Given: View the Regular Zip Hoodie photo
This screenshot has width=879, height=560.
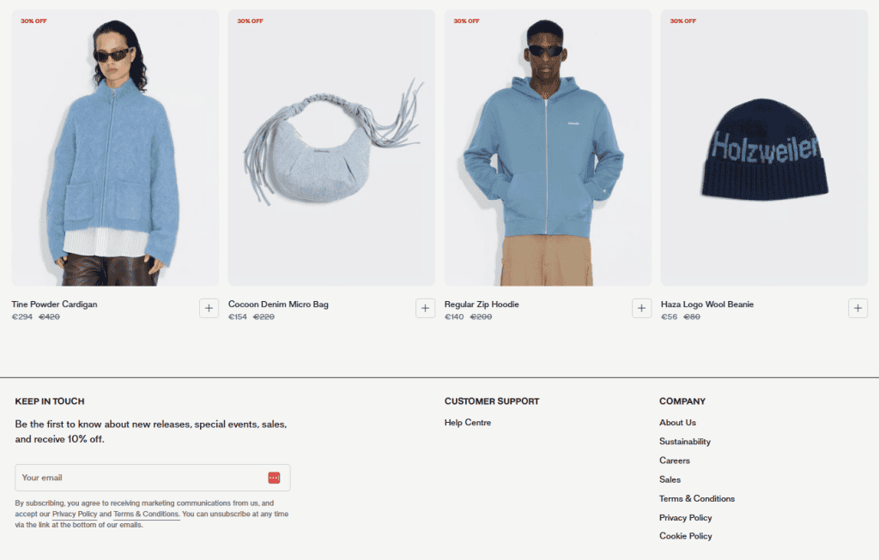Looking at the screenshot, I should tap(548, 148).
